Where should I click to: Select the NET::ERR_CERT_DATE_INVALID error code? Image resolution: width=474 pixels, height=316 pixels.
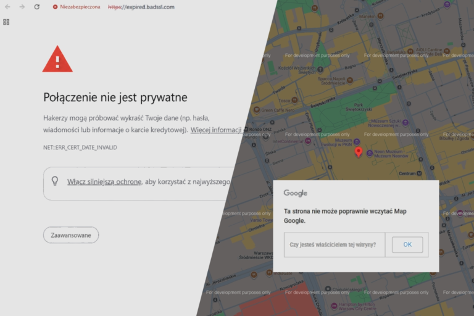[x=80, y=148]
